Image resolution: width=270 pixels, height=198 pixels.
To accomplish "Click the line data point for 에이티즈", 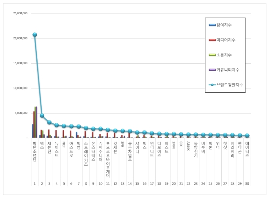I will pos(247,136).
